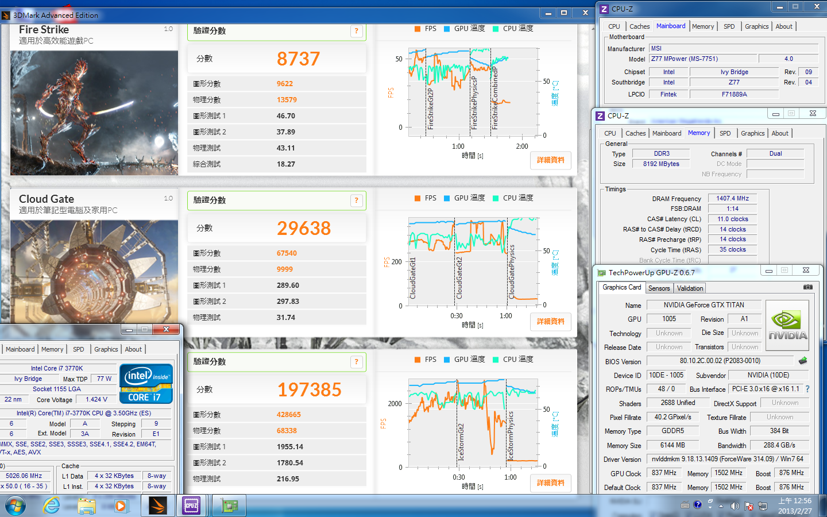Click the NVIDIA logo in GPU-Z

787,325
